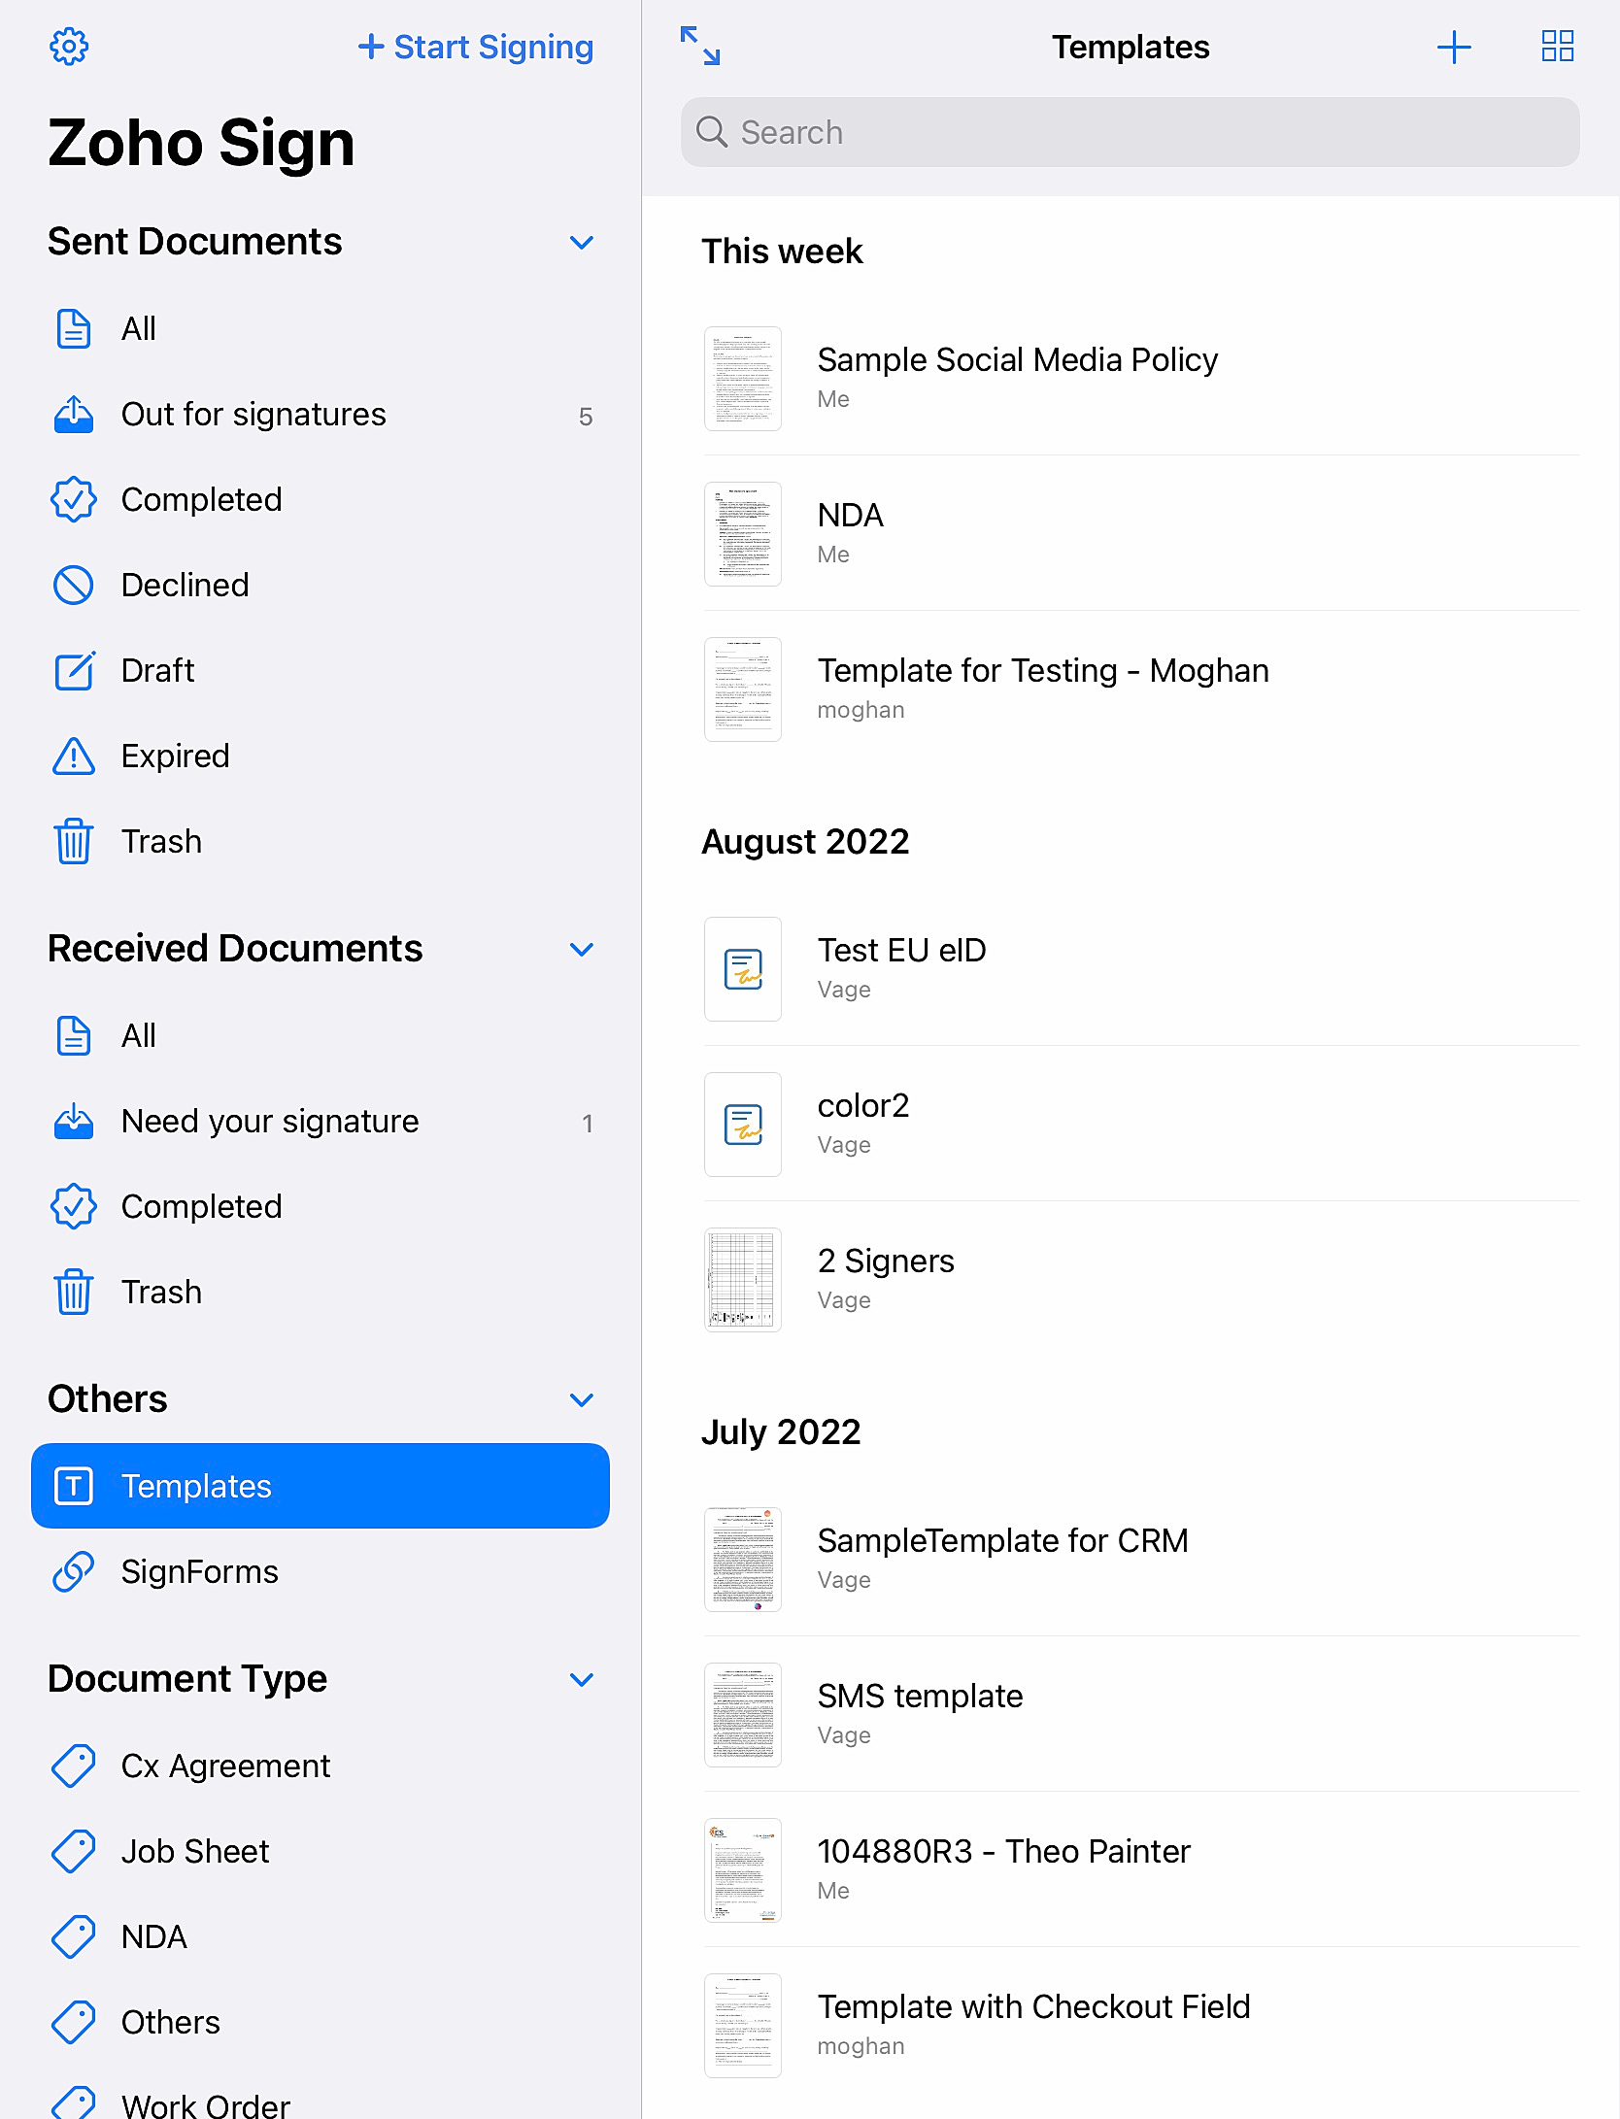
Task: Open the settings gear icon
Action: (69, 47)
